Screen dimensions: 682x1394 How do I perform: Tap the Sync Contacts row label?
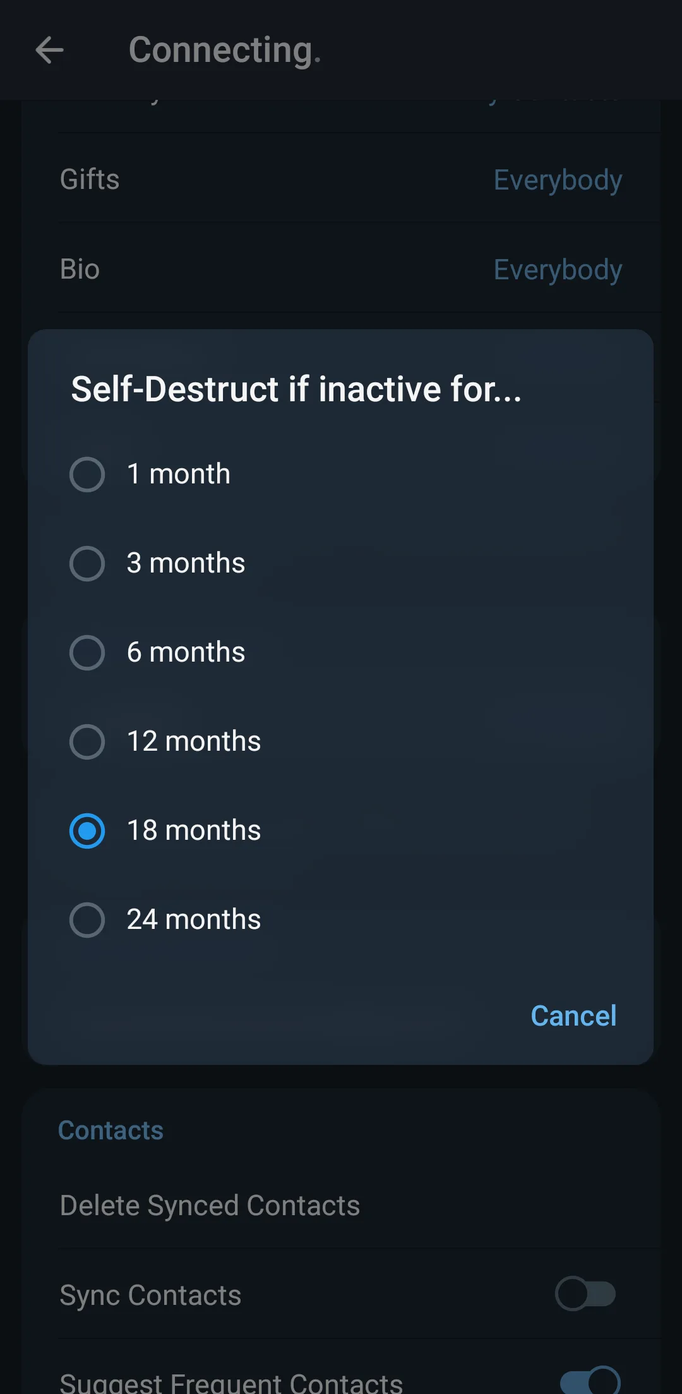pos(150,1295)
